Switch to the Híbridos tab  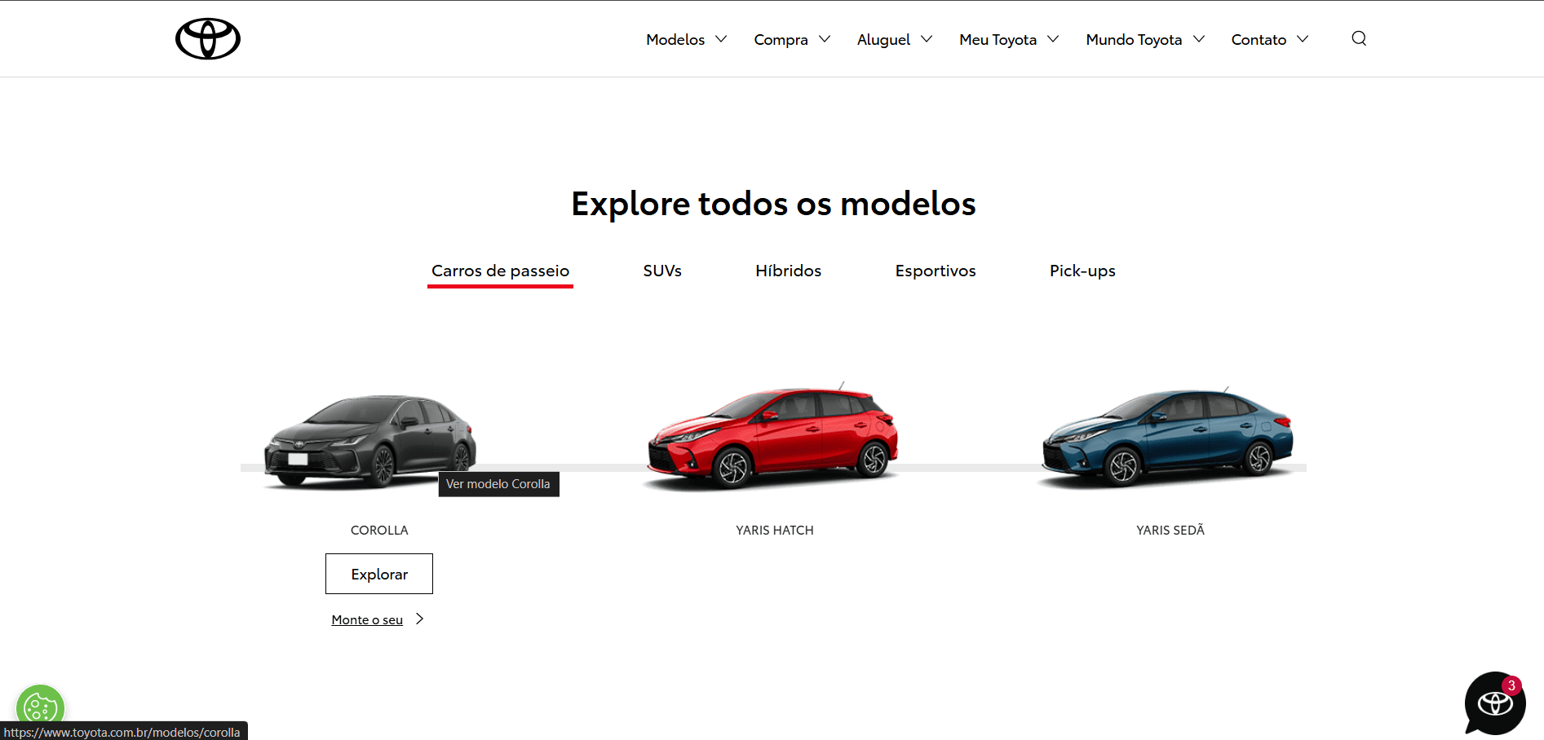click(788, 271)
